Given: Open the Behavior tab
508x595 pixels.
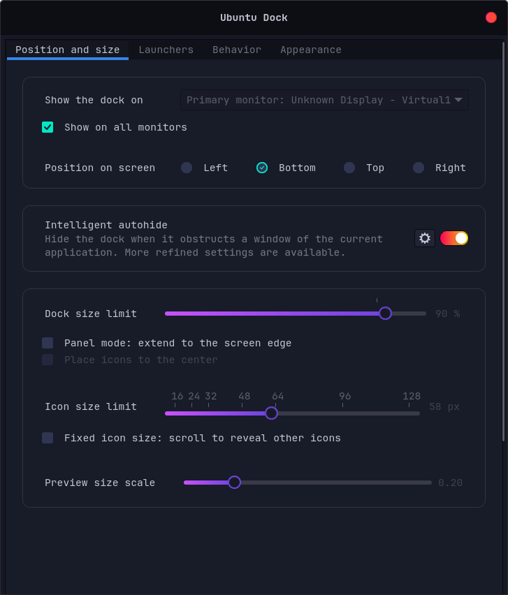Looking at the screenshot, I should (x=237, y=50).
